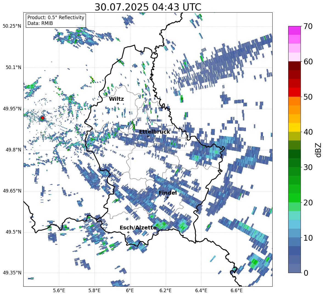Click the colorbar value 70
This screenshot has height=296, width=325.
308,26
